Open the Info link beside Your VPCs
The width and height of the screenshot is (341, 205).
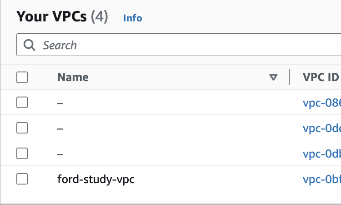(x=132, y=18)
